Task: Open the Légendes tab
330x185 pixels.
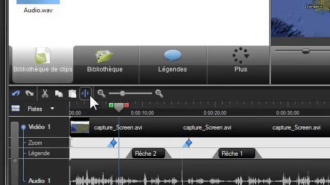Action: 173,65
